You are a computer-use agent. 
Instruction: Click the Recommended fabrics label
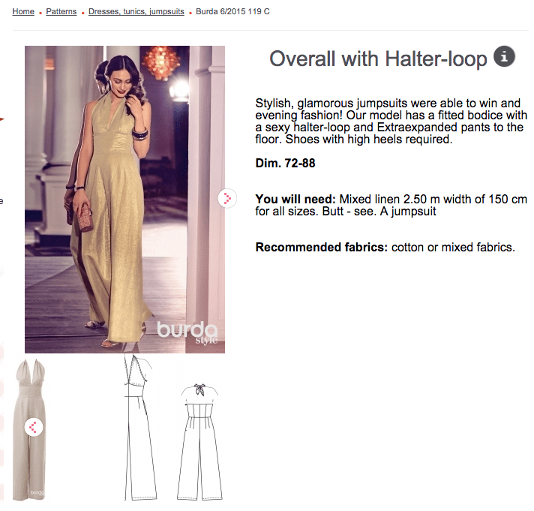click(x=321, y=247)
